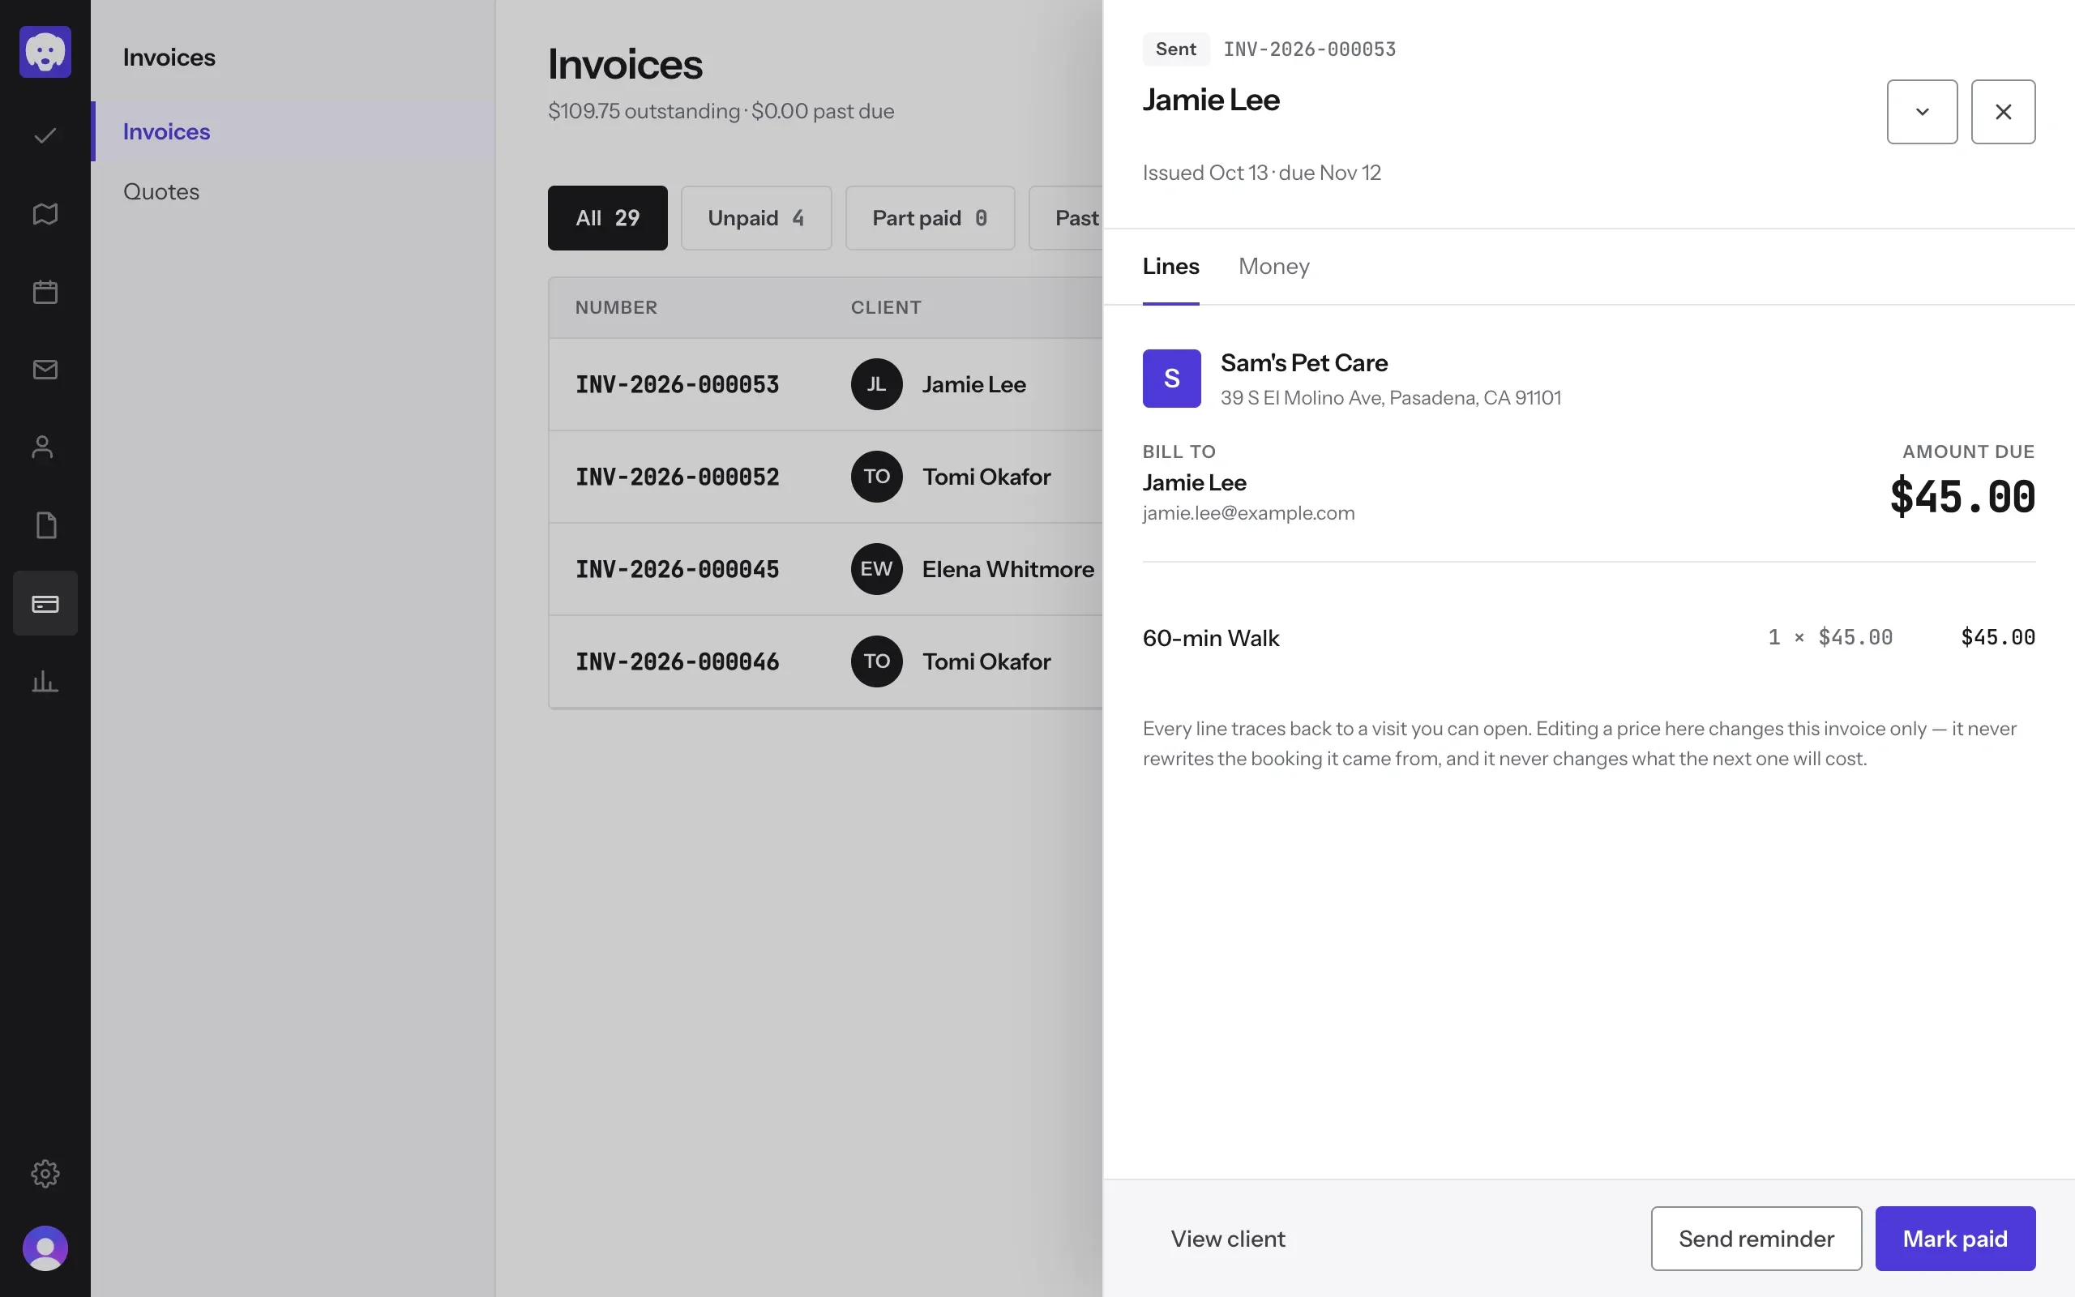Click the EW avatar for Elena Whitmore

tap(876, 569)
